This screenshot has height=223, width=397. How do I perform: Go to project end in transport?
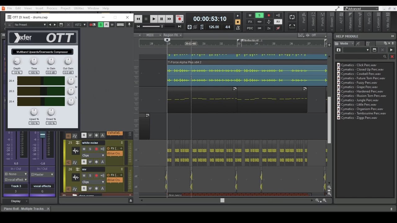[x=180, y=27]
